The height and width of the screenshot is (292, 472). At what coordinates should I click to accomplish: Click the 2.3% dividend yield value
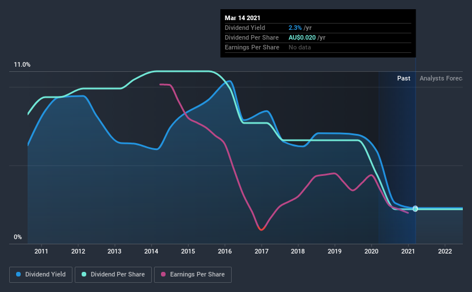pos(295,28)
